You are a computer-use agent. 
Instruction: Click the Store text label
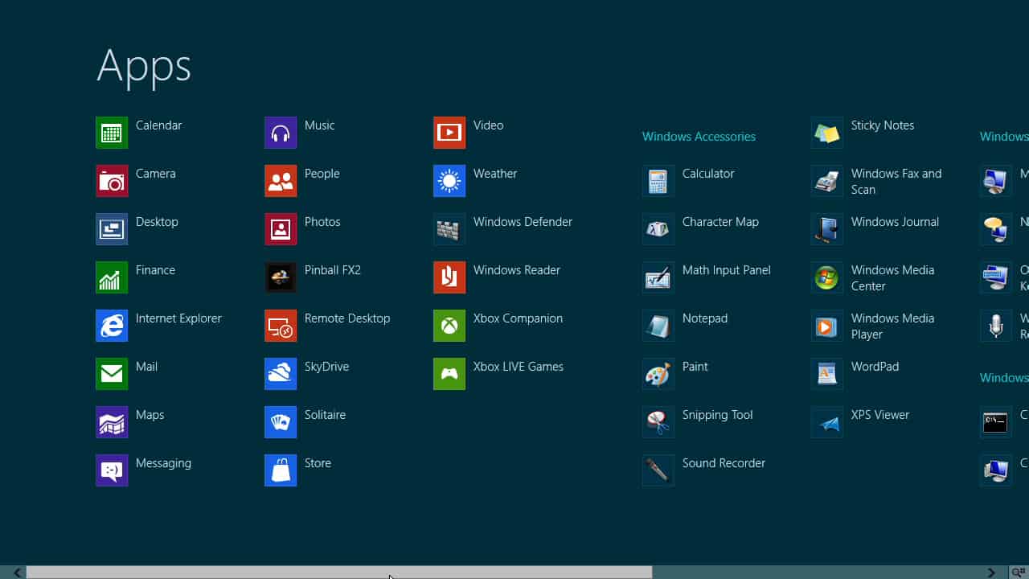(x=318, y=463)
